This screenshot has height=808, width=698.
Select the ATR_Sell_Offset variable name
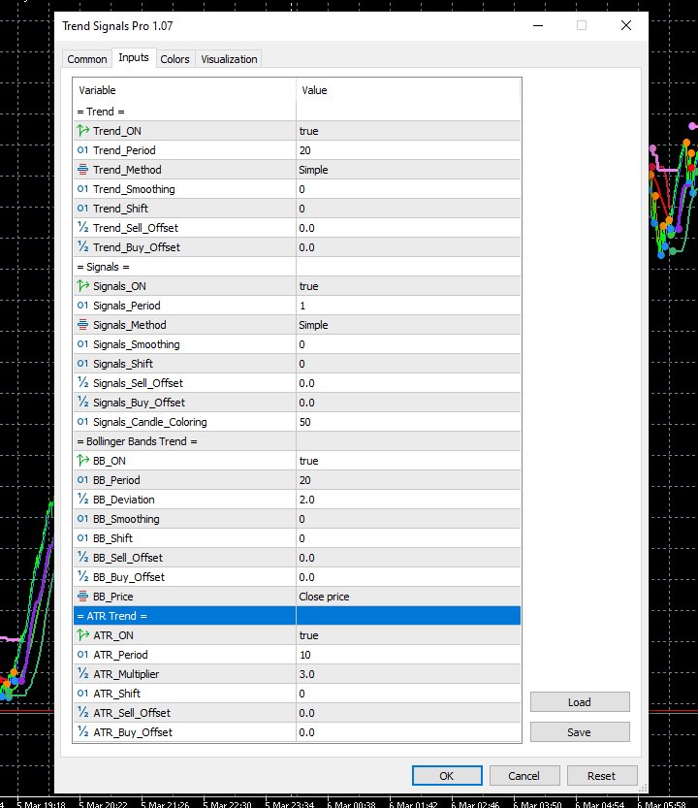(131, 713)
